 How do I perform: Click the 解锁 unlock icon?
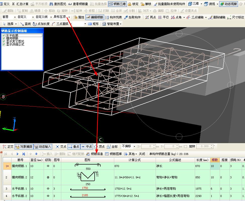[x=146, y=4]
